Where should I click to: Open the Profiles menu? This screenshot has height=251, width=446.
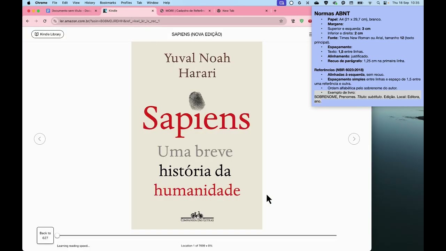pyautogui.click(x=126, y=3)
